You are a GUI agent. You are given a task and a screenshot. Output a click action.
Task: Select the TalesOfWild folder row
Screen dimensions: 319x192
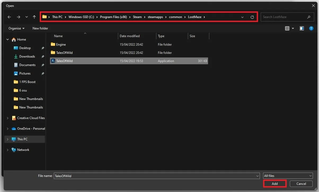129,53
